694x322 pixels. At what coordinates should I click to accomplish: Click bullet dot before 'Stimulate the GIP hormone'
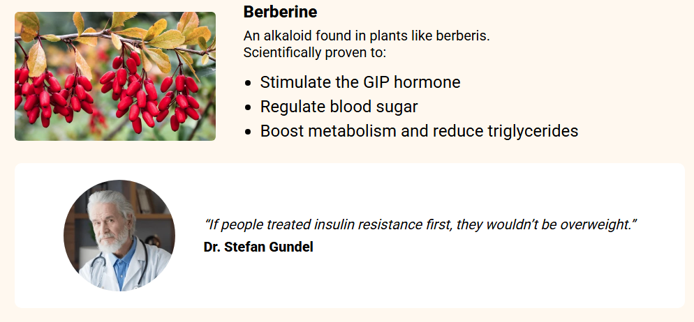[x=249, y=83]
